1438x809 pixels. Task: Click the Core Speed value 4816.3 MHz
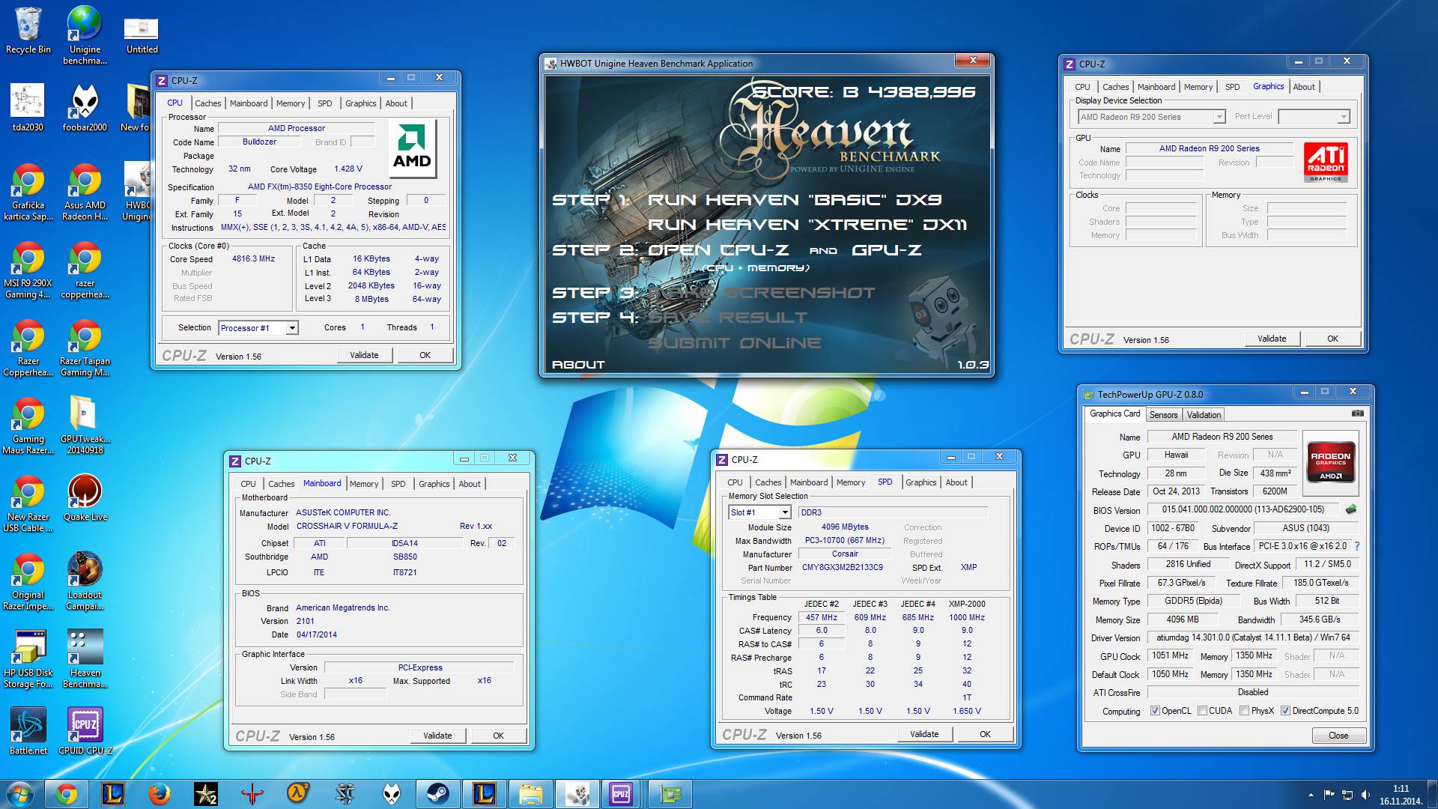[253, 258]
